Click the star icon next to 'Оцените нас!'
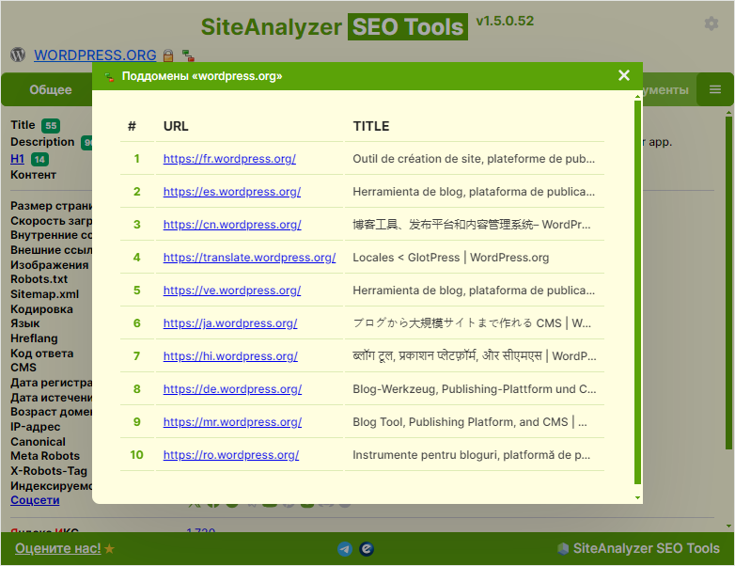This screenshot has width=735, height=566. (x=109, y=548)
